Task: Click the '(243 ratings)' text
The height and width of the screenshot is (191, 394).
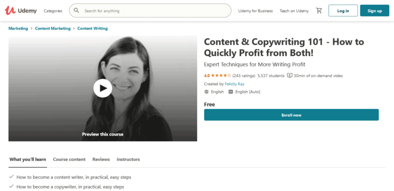Action: 244,75
